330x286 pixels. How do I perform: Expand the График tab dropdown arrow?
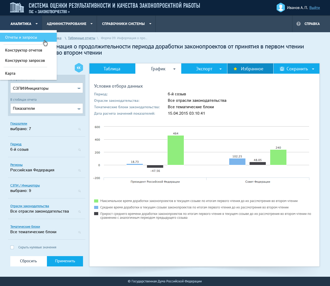[174, 69]
